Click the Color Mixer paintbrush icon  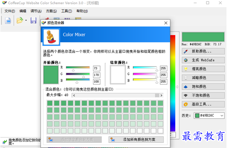(x=51, y=37)
